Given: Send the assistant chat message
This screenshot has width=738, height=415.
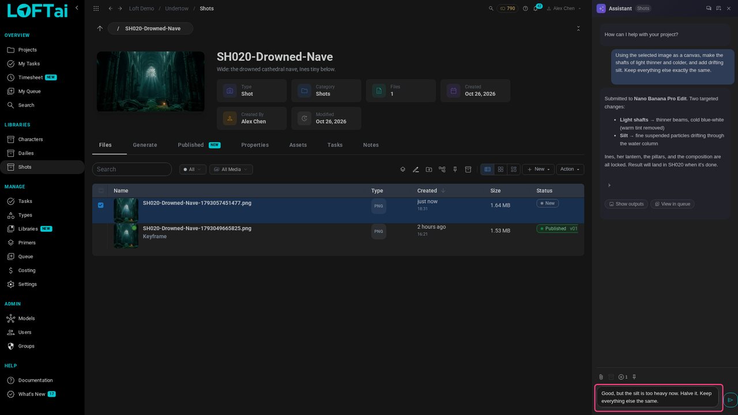Looking at the screenshot, I should [x=730, y=399].
